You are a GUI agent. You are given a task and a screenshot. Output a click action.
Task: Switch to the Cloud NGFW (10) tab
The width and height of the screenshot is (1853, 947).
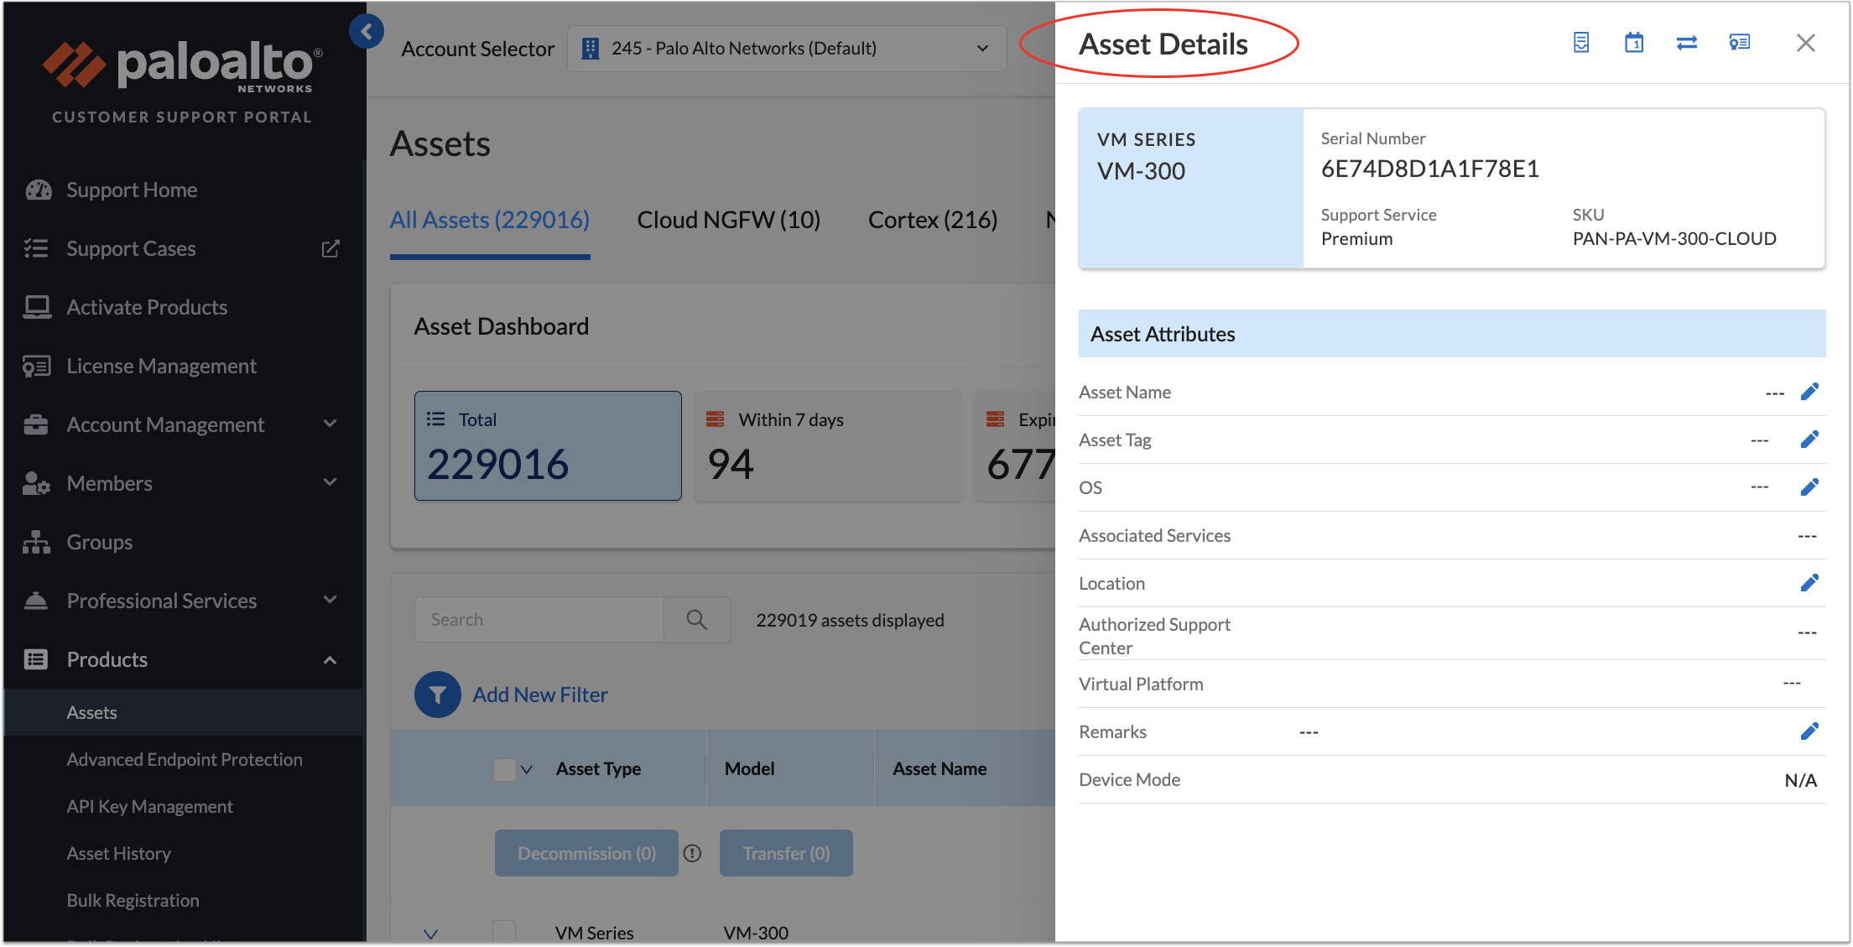tap(728, 220)
